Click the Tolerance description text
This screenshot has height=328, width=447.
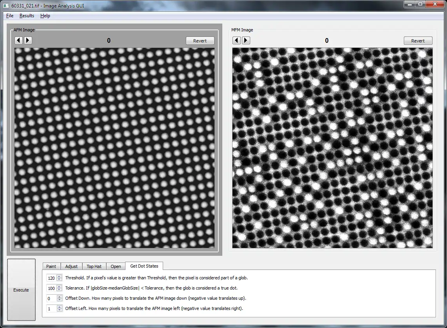151,288
